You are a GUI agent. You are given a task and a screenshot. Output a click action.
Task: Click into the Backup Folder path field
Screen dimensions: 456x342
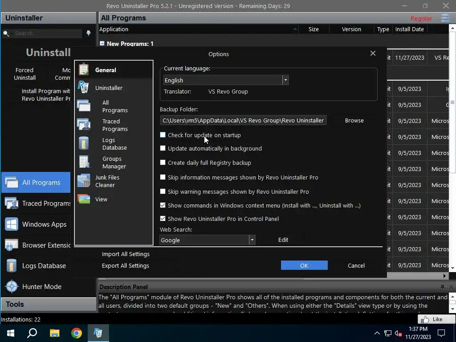pos(243,120)
